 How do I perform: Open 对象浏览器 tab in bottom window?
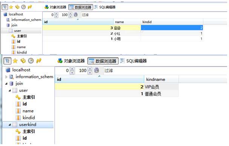coord(71,61)
